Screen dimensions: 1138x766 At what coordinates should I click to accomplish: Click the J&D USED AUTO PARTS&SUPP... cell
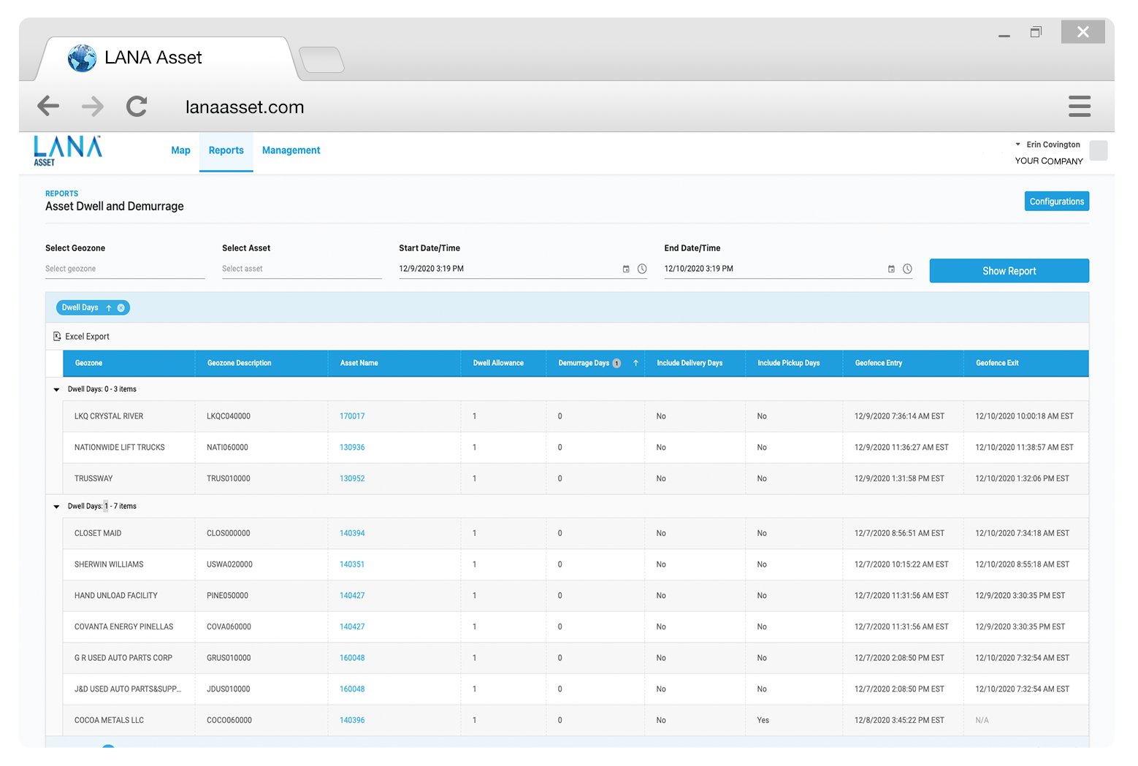[x=128, y=689]
